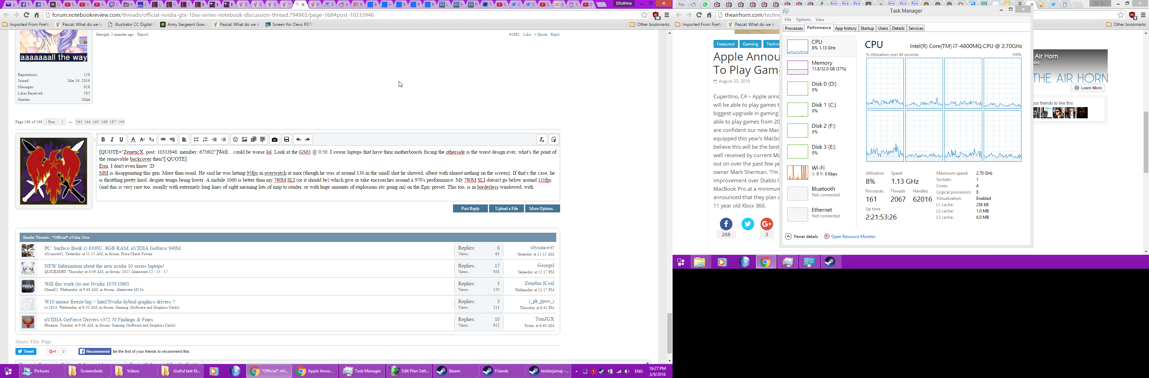Show hidden system tray icons arrow
The width and height of the screenshot is (1149, 378).
[576, 371]
